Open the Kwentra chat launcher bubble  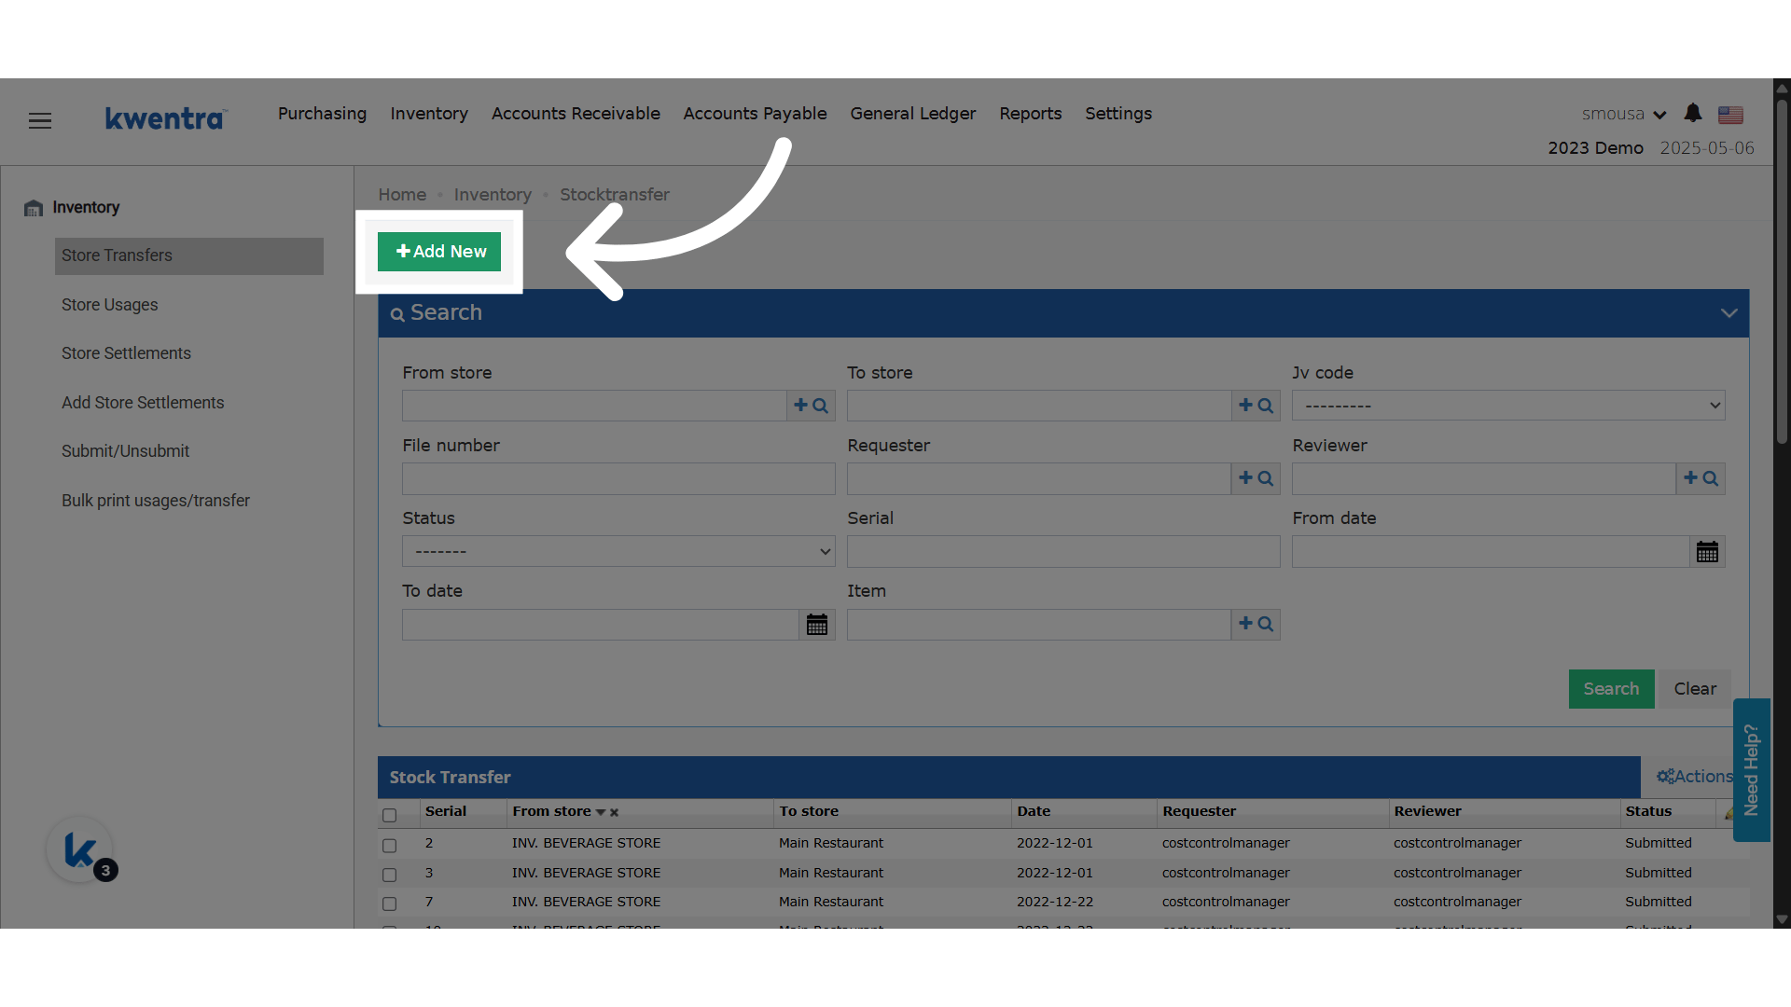click(80, 849)
